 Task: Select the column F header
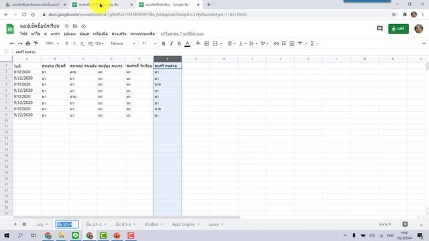pos(168,59)
